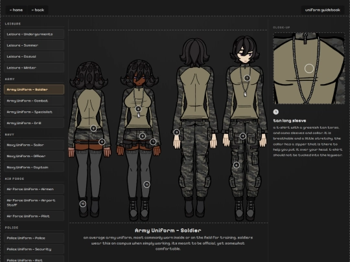Select hip pouch marker on dark-skinned front figure
350x262 pixels.
tap(153, 142)
